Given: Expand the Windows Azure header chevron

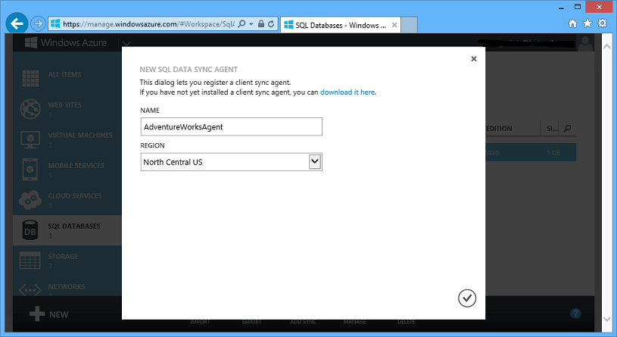Looking at the screenshot, I should tap(126, 43).
